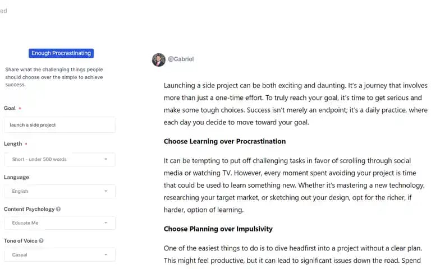Screen dimensions: 431x269
Task: Open the Length dropdown arrow
Action: (x=106, y=159)
